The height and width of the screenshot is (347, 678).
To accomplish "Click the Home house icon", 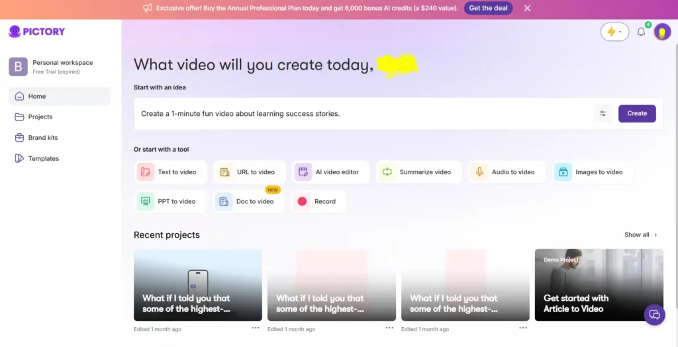I will [x=19, y=96].
